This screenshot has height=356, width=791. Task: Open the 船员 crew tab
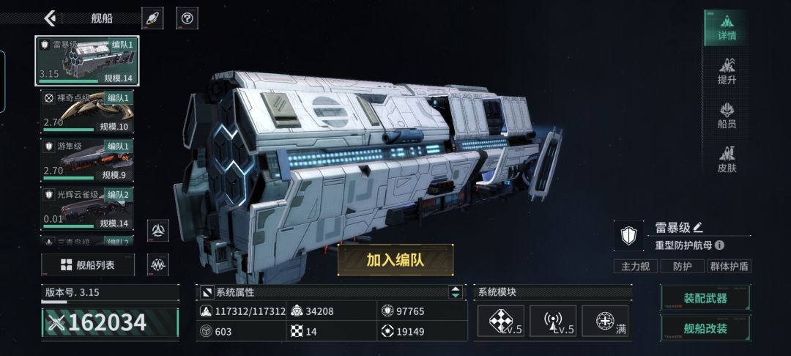click(727, 116)
